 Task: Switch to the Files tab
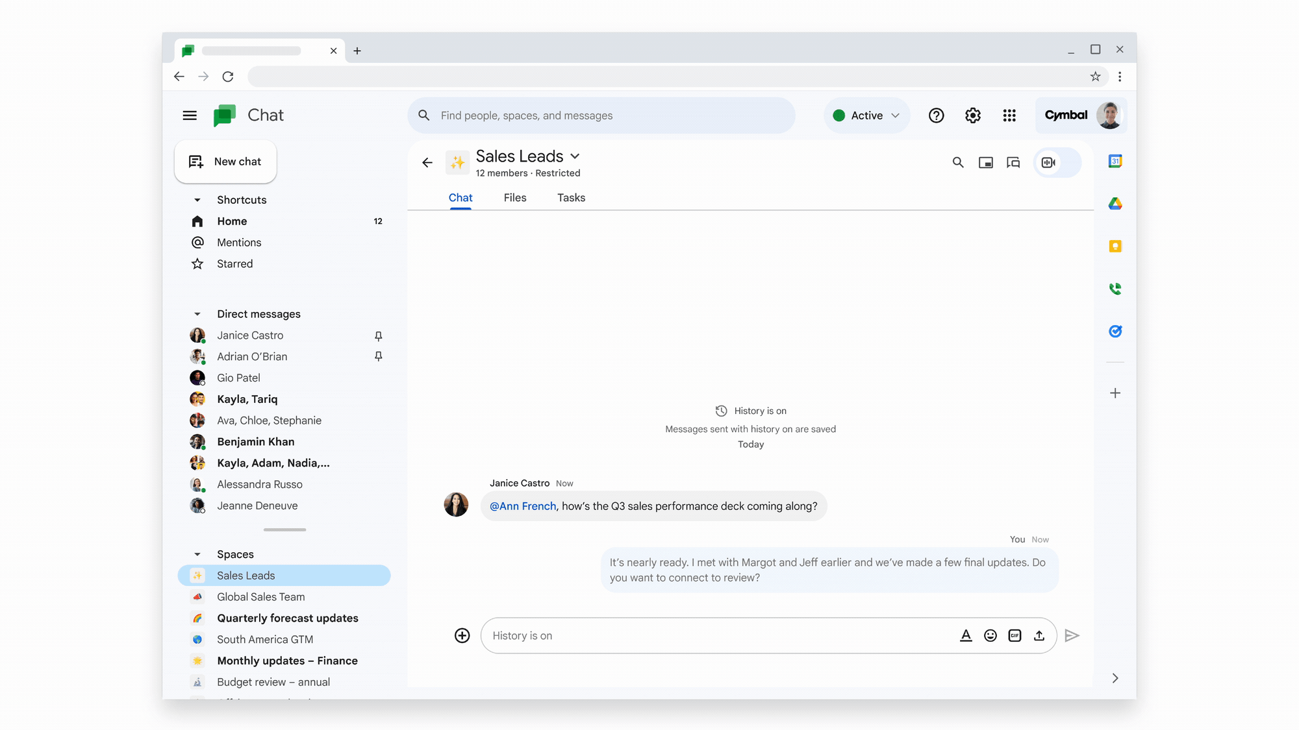point(515,197)
